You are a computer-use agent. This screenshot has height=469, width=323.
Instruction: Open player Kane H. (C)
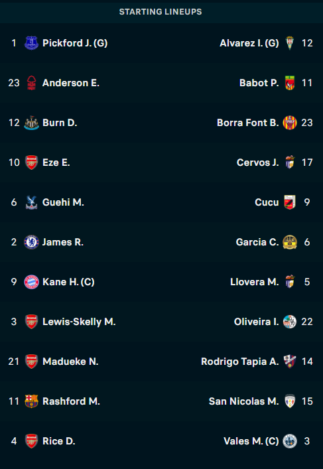68,282
